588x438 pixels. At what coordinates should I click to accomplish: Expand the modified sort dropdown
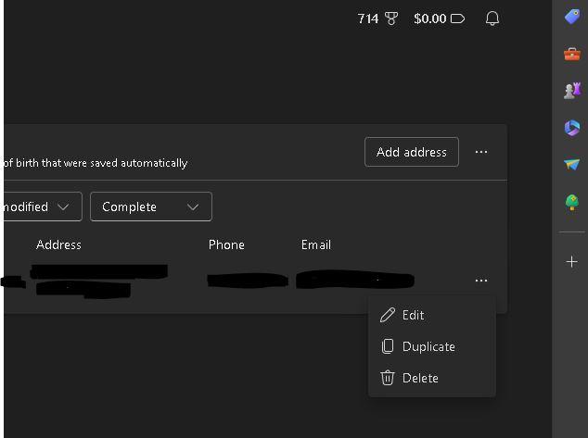[x=41, y=206]
